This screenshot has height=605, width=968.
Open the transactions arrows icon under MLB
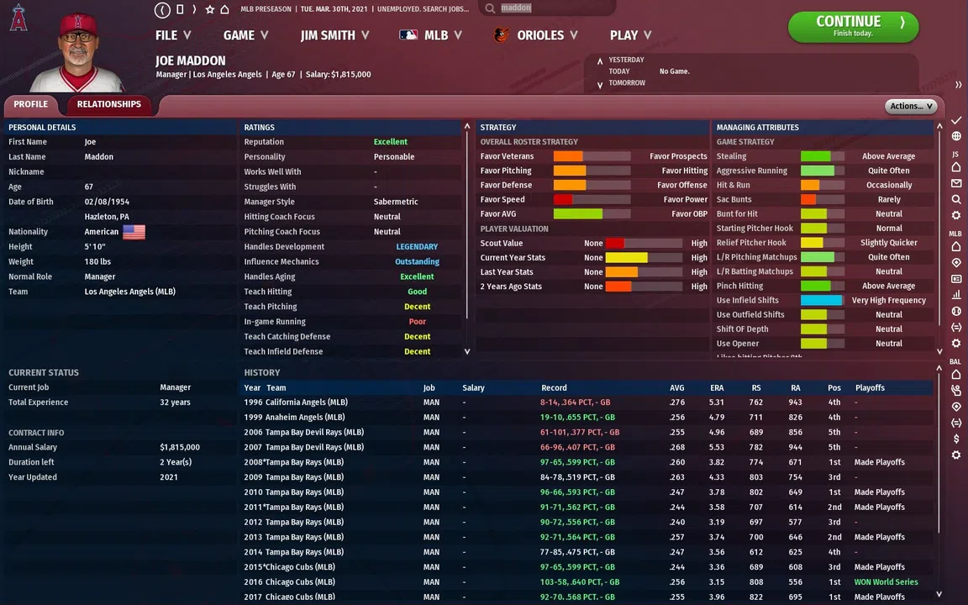[955, 327]
